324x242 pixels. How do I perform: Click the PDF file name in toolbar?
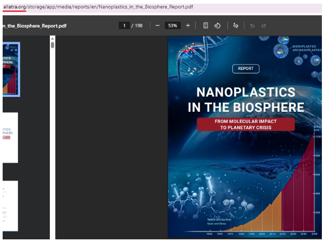click(x=34, y=25)
